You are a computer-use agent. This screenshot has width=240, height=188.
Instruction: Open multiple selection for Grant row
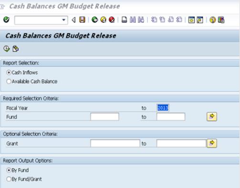(212, 143)
